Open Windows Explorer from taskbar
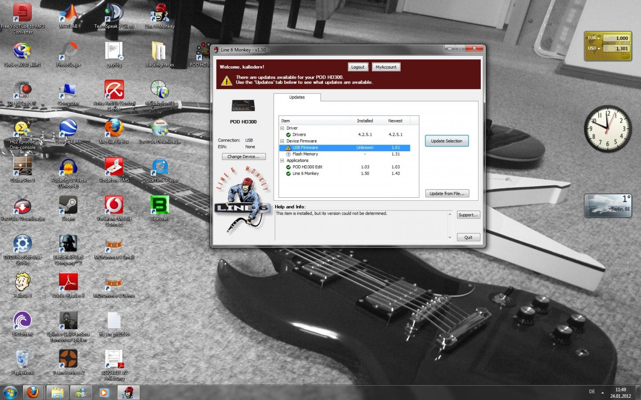This screenshot has width=641, height=400. point(57,392)
